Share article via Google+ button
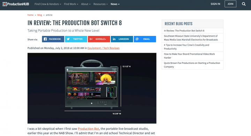 point(99,39)
